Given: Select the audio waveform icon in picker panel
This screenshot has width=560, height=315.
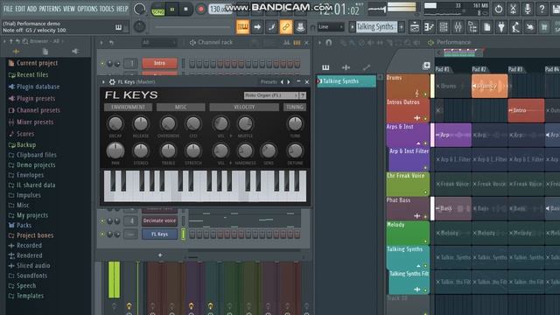Looking at the screenshot, I should click(346, 67).
